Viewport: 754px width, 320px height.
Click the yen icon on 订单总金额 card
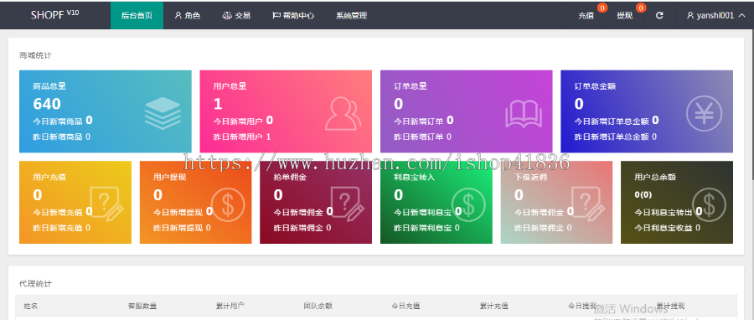704,113
